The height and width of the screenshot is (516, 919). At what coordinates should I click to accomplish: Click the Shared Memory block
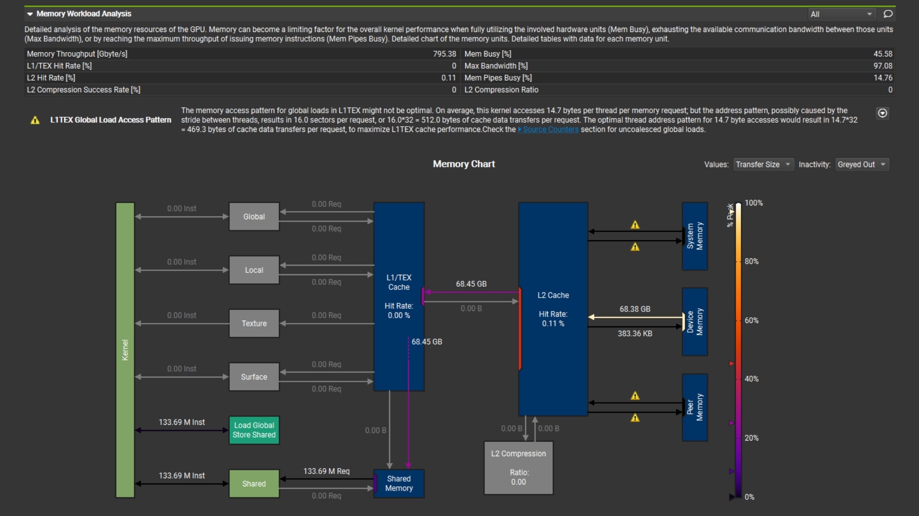[399, 484]
